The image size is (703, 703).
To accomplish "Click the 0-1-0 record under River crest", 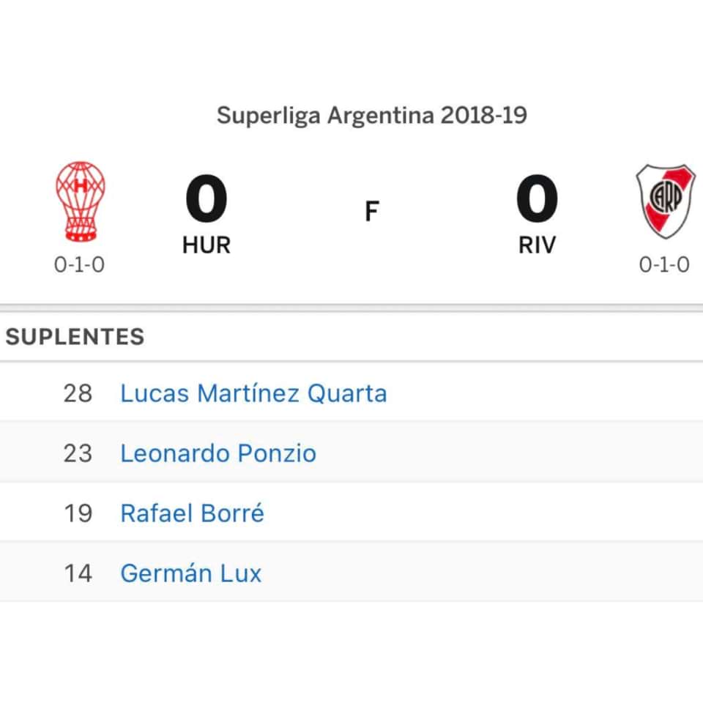I will tap(664, 264).
